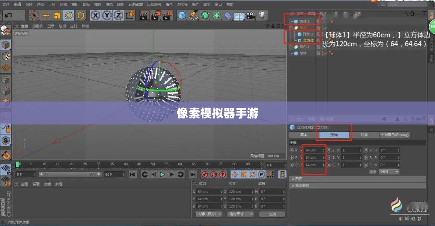Click the 0F to 90F preview range slider
This screenshot has width=435, height=226.
click(x=70, y=174)
